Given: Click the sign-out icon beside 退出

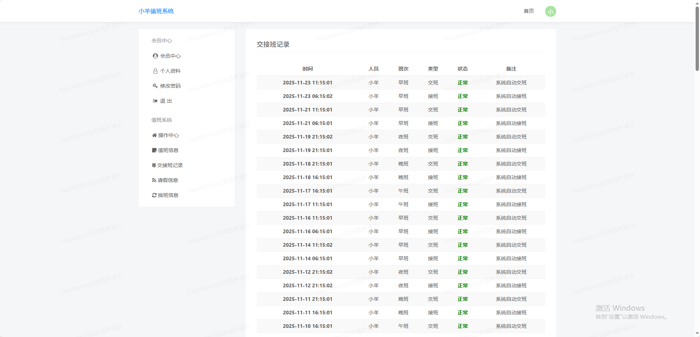Looking at the screenshot, I should tap(155, 101).
